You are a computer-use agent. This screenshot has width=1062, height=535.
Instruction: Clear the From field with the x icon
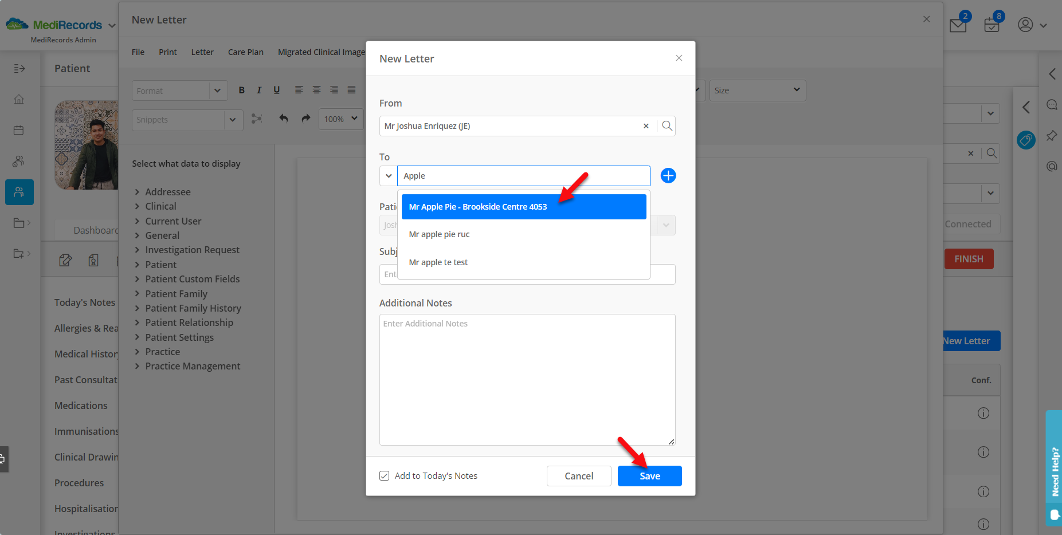tap(646, 126)
